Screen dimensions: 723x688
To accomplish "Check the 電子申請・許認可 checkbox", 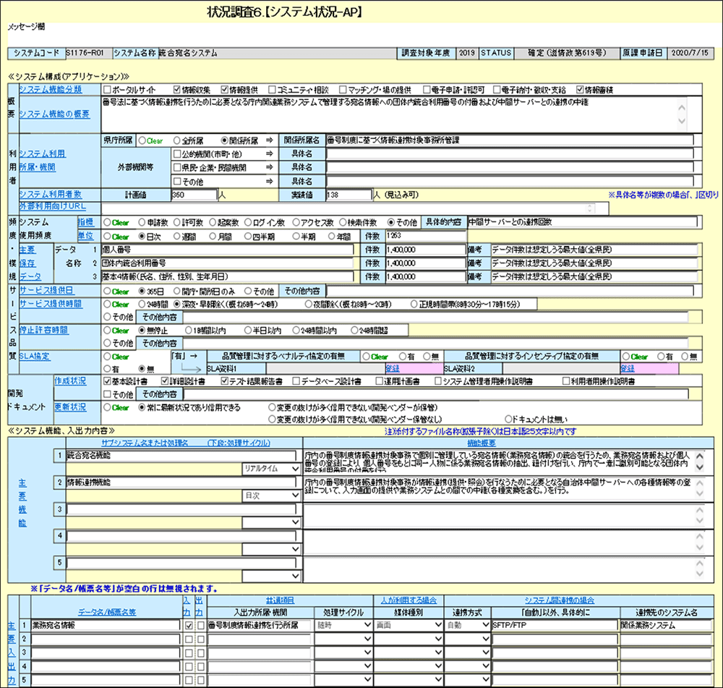I will [x=427, y=90].
